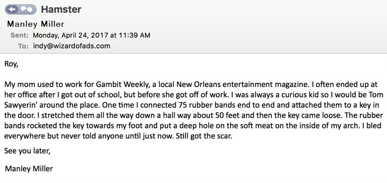This screenshot has height=183, width=387.
Task: Click the See you later closing line
Action: click(x=27, y=151)
